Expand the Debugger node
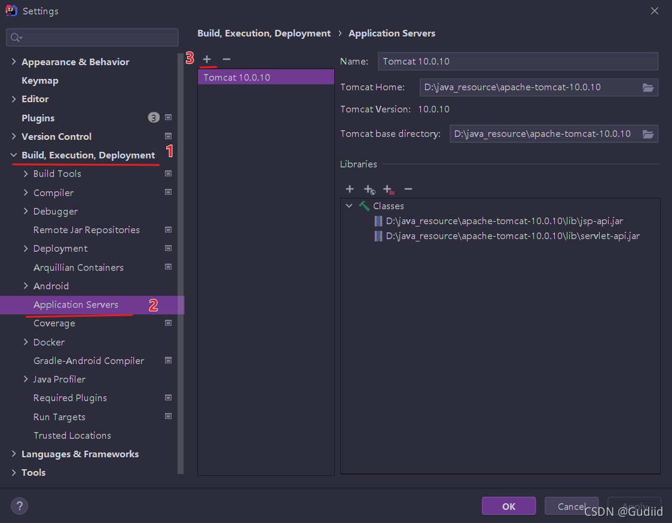Screen dimensions: 672x523 (x=26, y=211)
